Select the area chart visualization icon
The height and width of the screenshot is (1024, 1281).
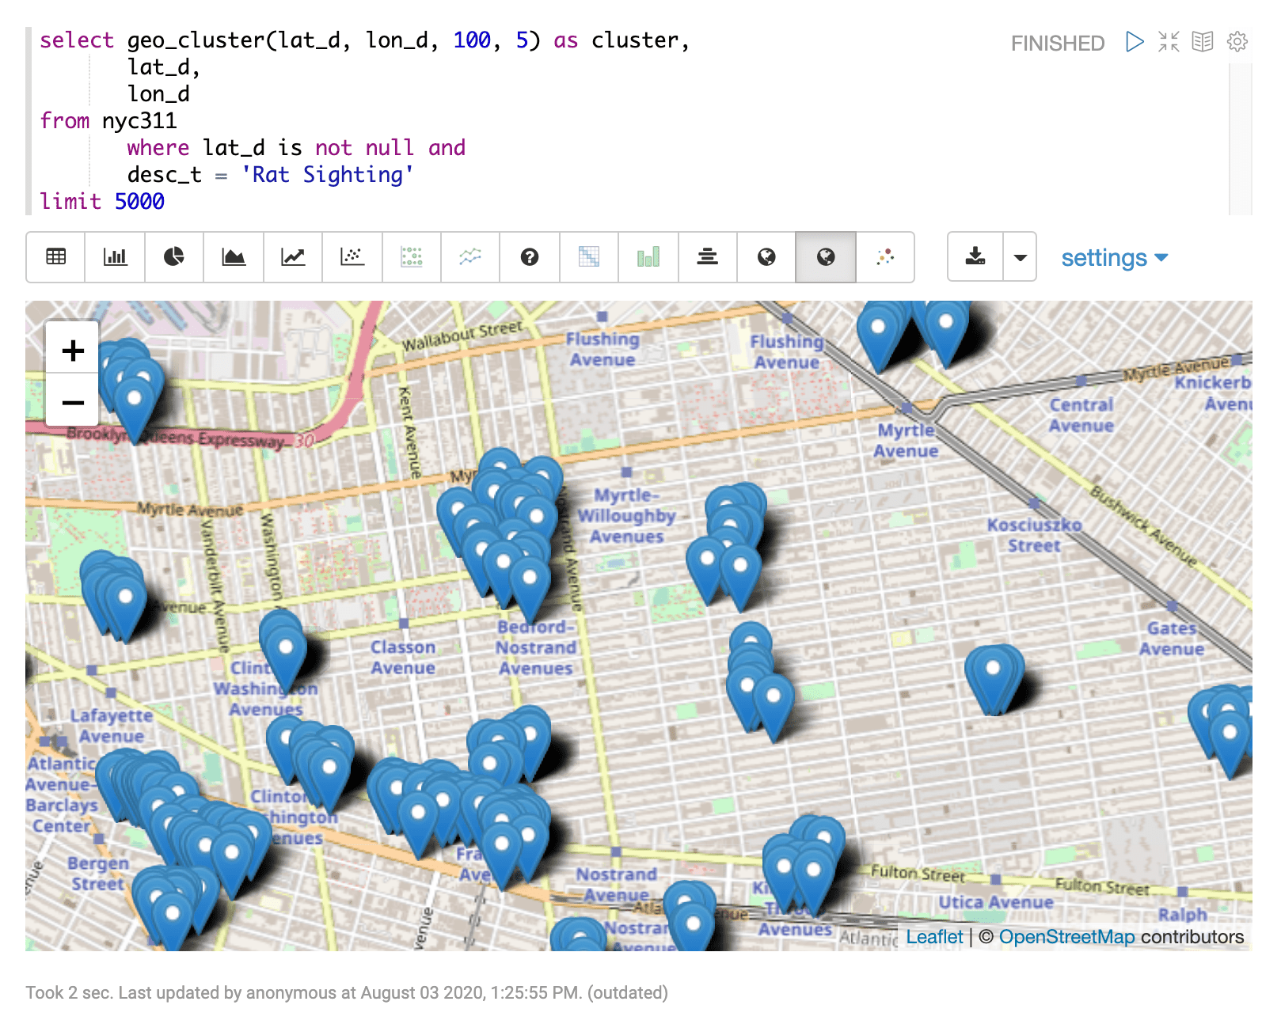pyautogui.click(x=234, y=257)
